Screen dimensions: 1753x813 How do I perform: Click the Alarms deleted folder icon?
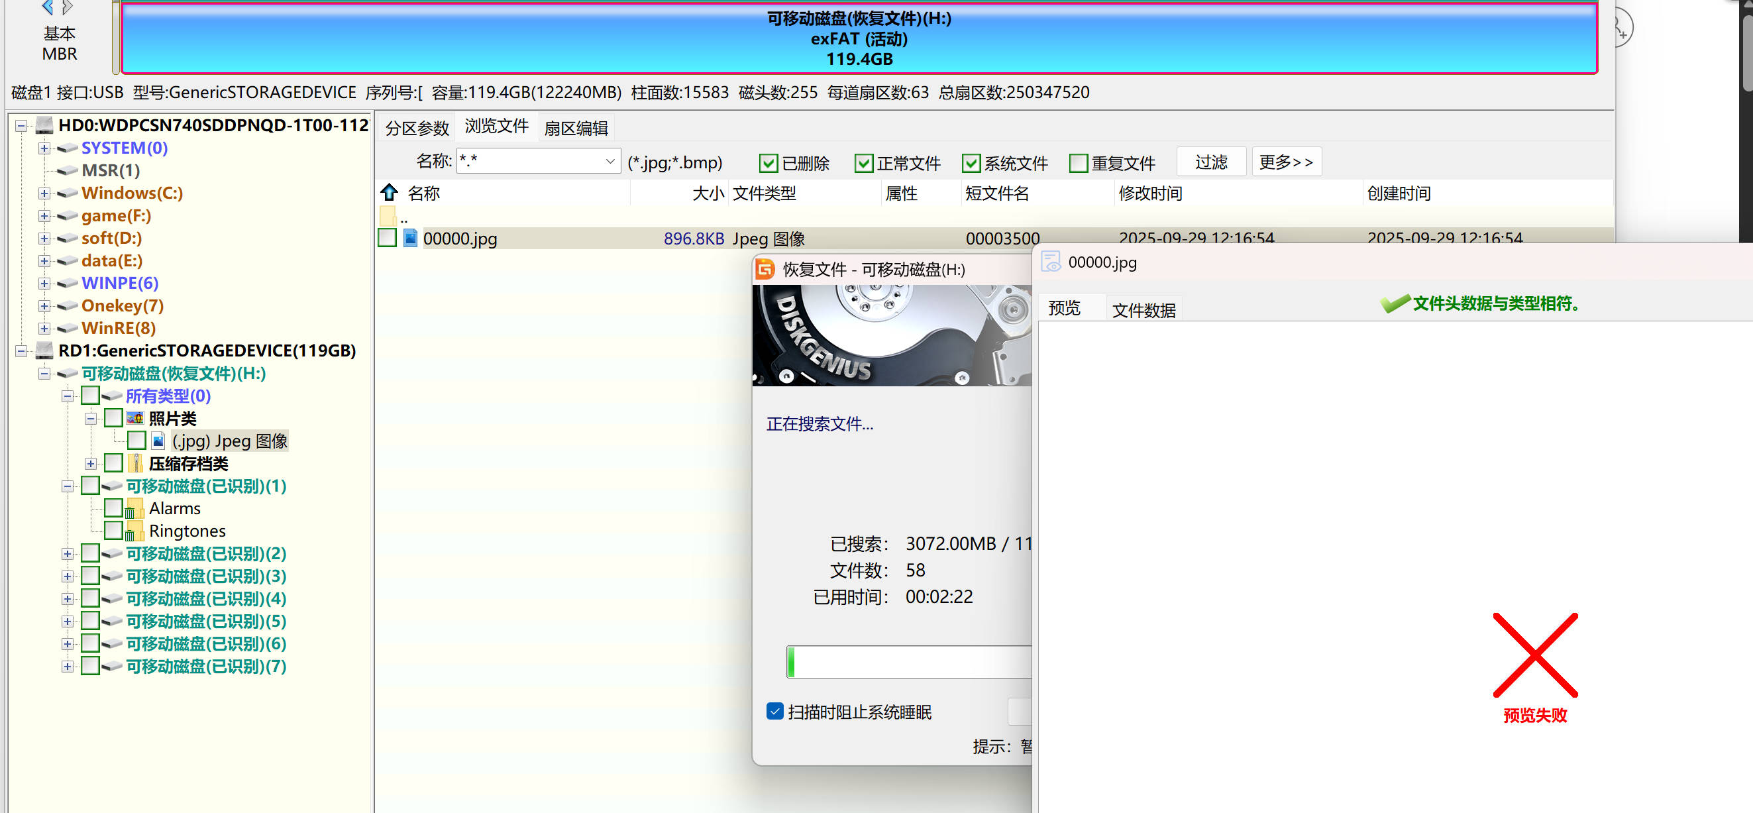[134, 509]
